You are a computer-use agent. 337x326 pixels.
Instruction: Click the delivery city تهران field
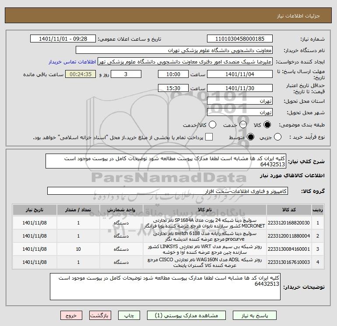(240, 112)
